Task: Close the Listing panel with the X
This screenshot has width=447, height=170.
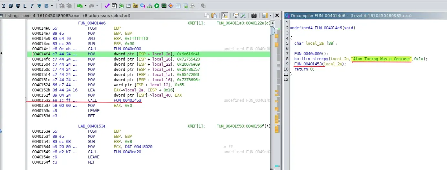Action: click(x=277, y=15)
